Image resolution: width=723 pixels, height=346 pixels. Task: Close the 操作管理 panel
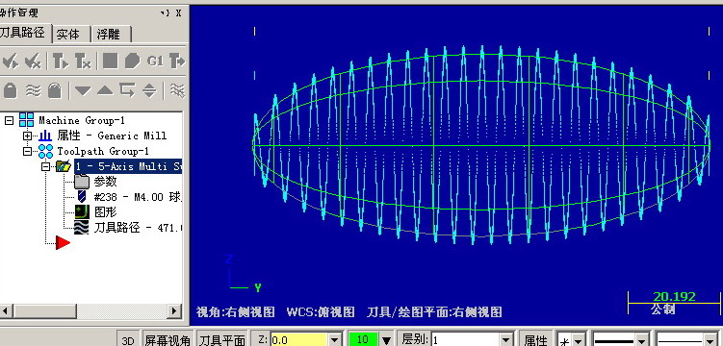[179, 12]
